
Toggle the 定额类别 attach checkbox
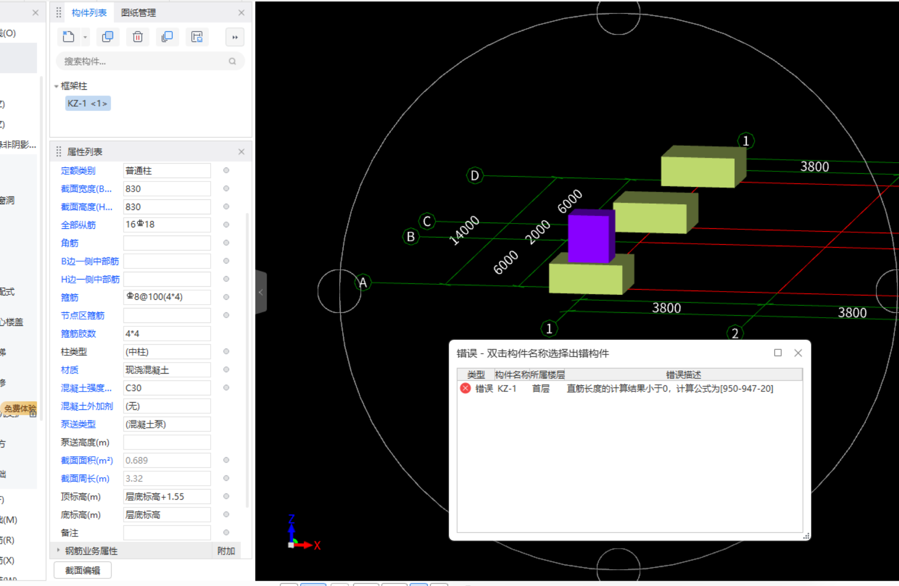pos(226,170)
